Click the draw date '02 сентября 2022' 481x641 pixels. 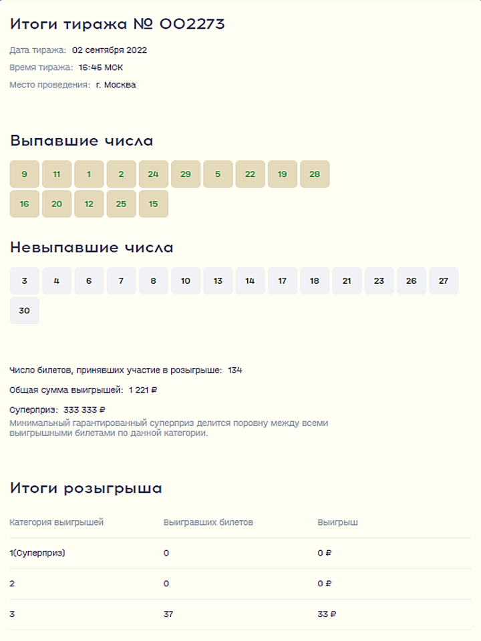pyautogui.click(x=110, y=50)
